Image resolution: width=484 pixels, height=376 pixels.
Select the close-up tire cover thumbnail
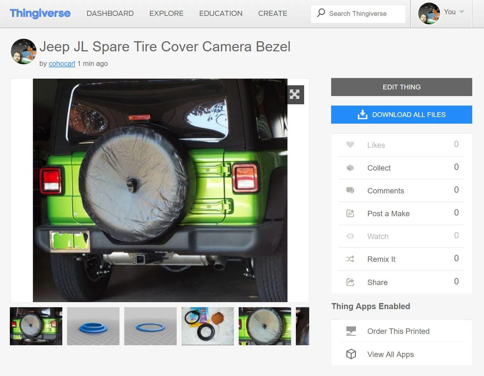[265, 326]
